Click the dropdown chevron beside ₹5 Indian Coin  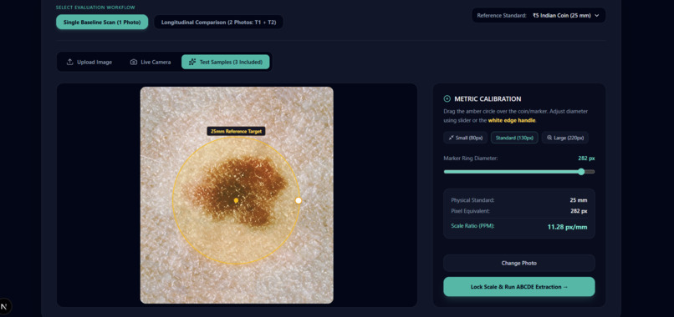[x=596, y=16]
